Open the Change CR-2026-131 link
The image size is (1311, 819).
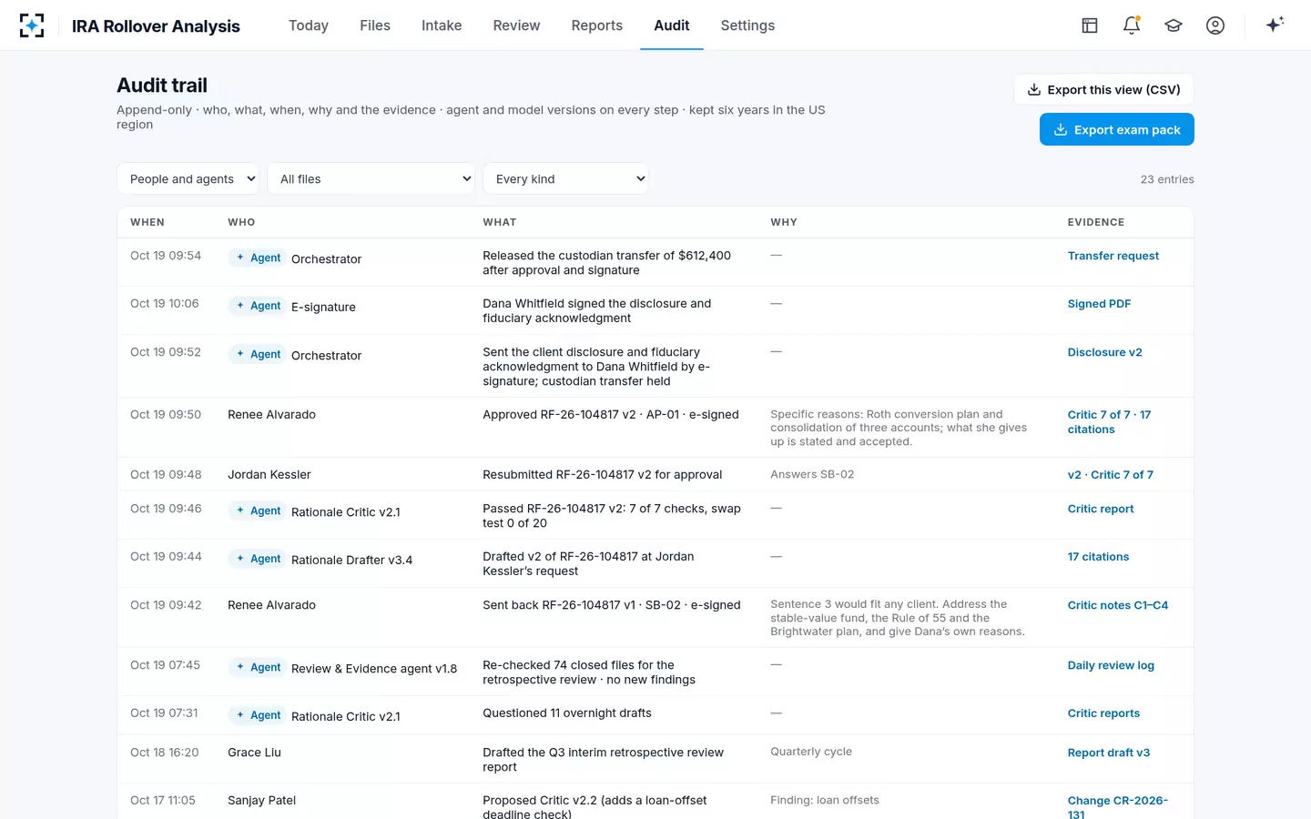(1118, 807)
